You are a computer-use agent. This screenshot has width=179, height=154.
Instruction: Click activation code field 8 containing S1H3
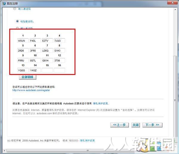(x=59, y=50)
